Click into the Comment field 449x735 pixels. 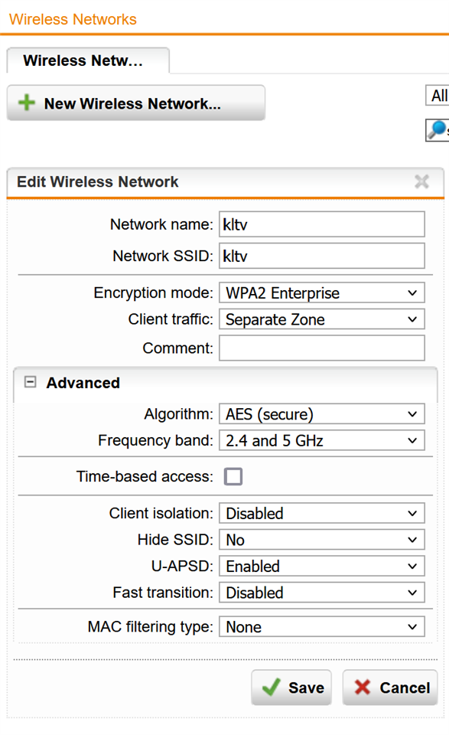(x=322, y=348)
